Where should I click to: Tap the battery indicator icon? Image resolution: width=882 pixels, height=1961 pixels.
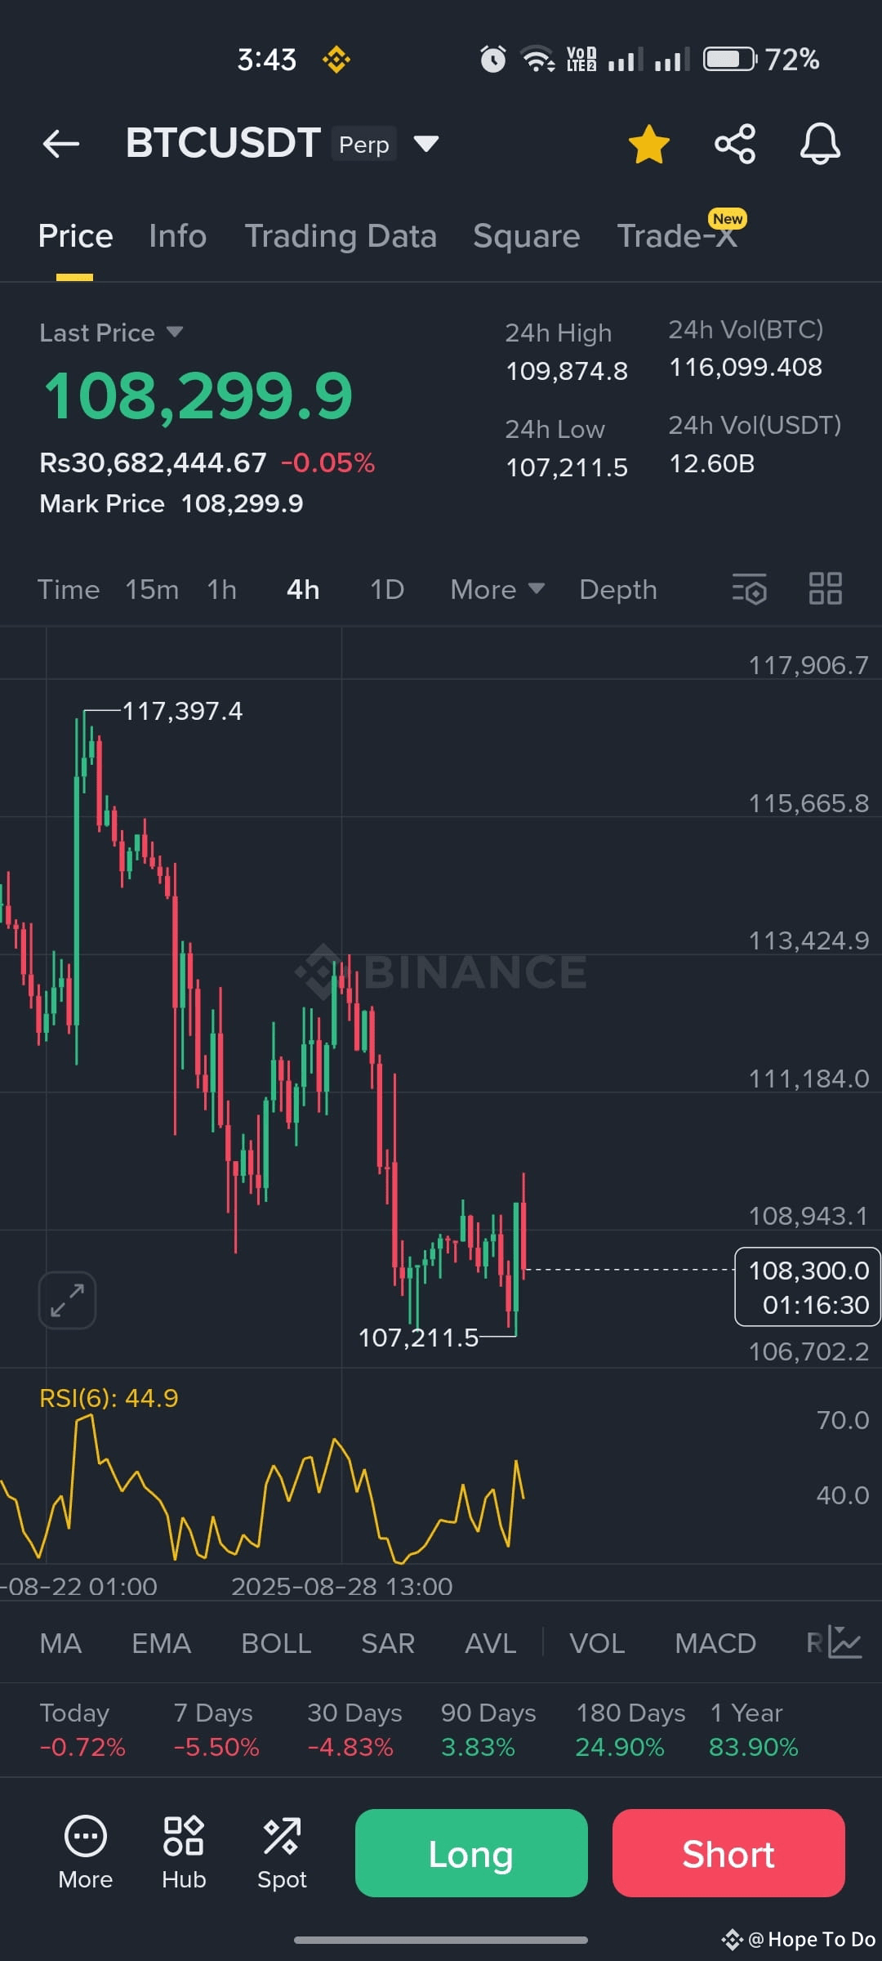click(731, 59)
